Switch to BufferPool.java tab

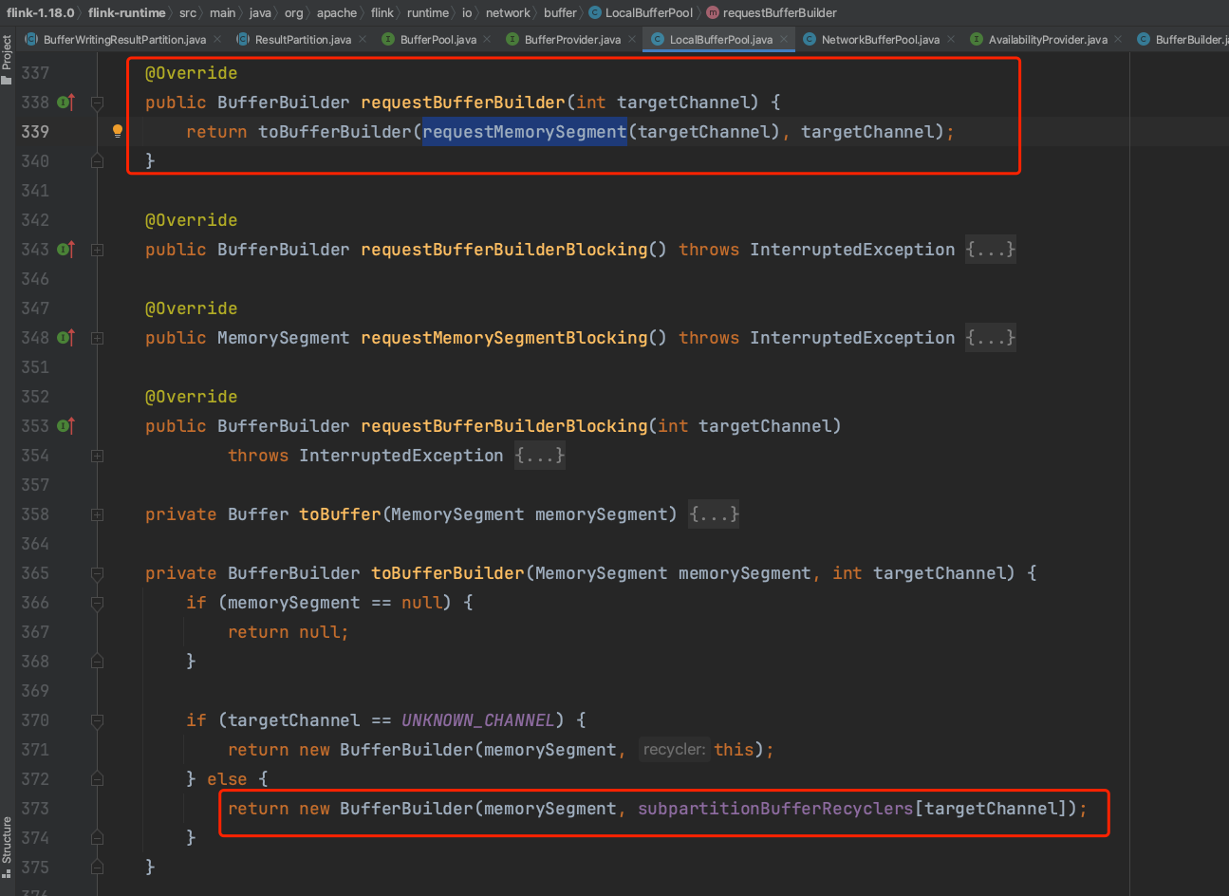tap(438, 39)
